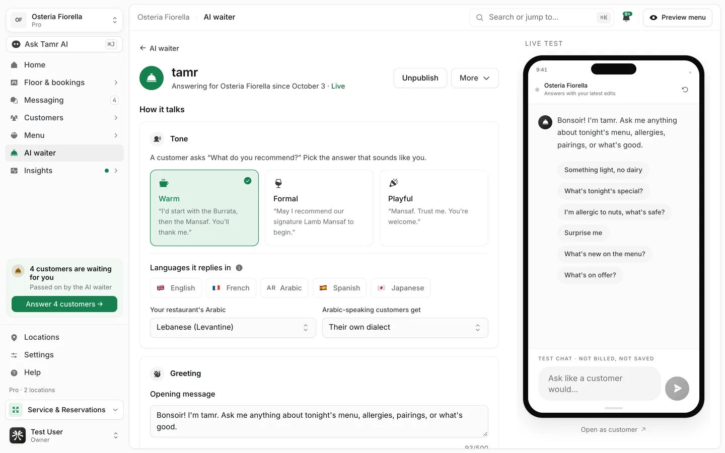
Task: Click the Insights chart icon
Action: [x=14, y=171]
